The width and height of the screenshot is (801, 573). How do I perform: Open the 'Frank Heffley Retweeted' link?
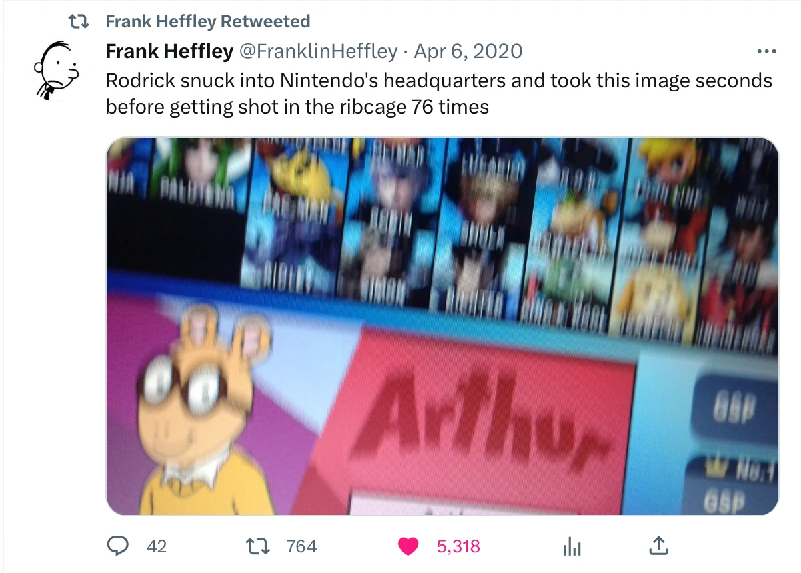(x=208, y=21)
